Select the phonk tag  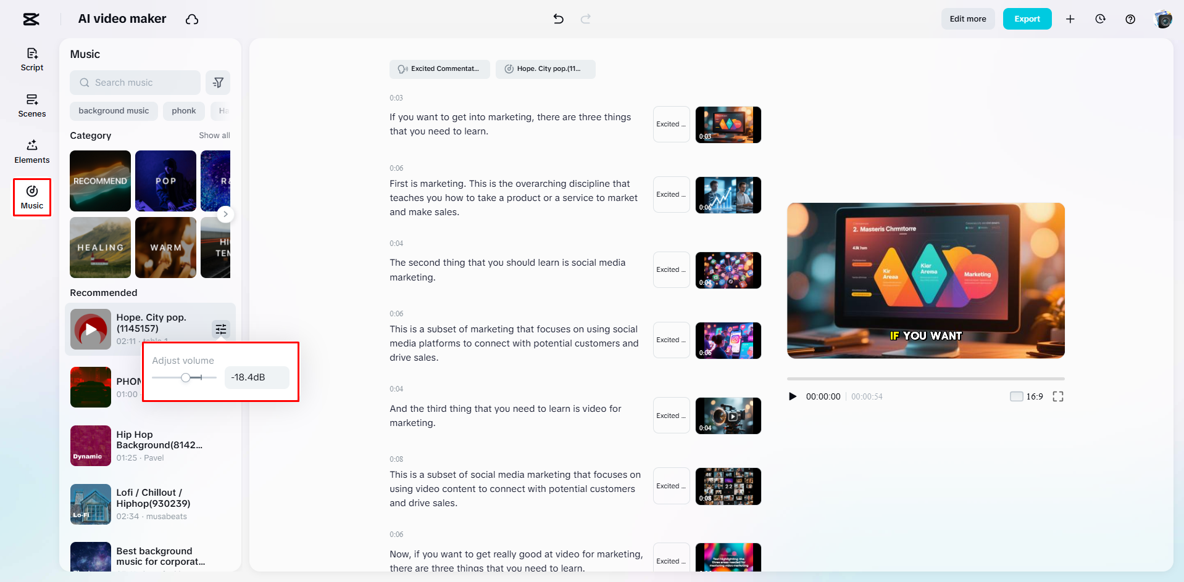(x=184, y=111)
